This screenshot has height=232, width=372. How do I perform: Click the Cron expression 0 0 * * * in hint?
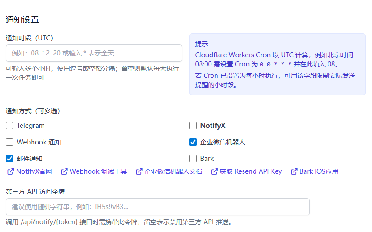[x=276, y=65]
